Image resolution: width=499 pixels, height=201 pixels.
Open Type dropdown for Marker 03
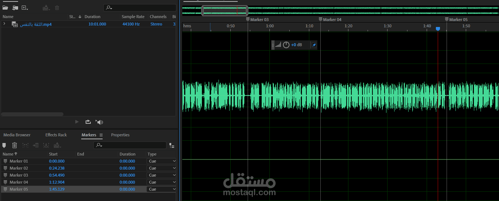pos(162,175)
